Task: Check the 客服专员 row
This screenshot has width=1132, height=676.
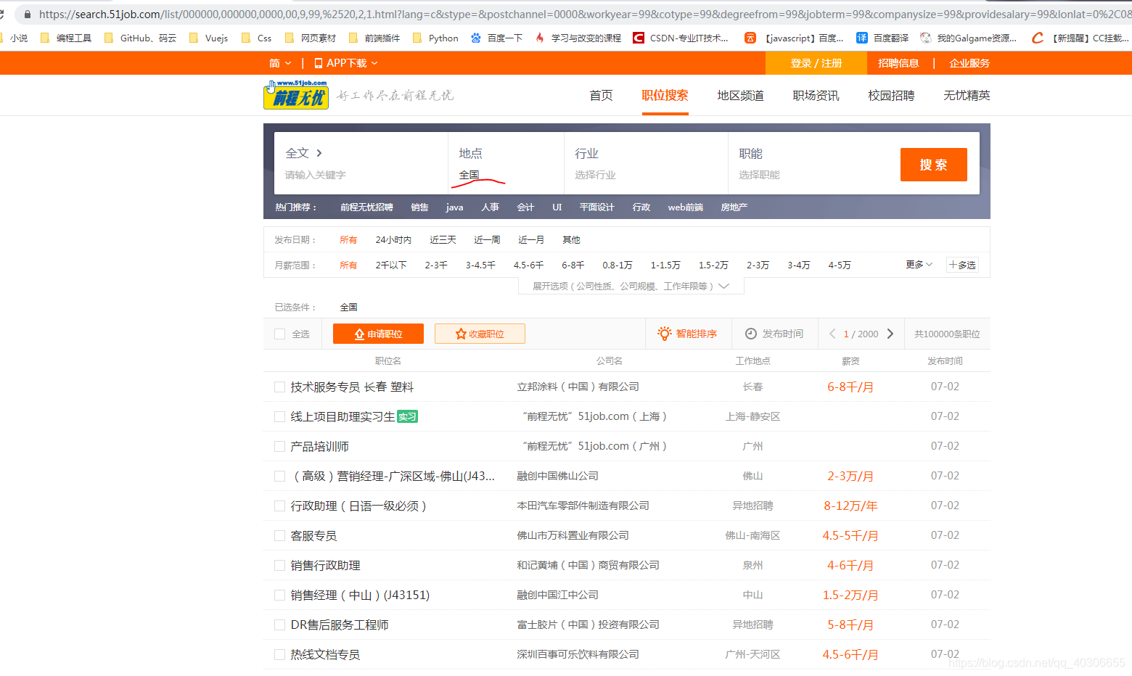Action: tap(279, 535)
